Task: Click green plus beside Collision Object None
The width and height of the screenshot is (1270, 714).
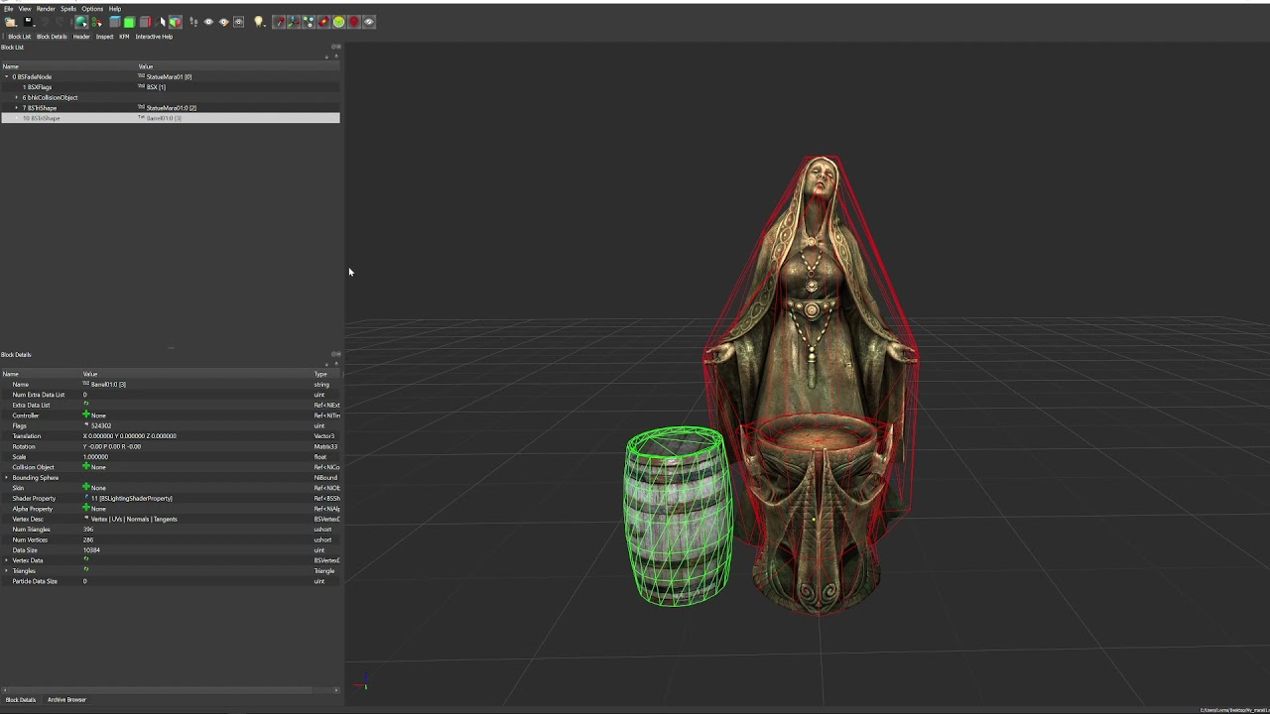Action: [x=86, y=466]
